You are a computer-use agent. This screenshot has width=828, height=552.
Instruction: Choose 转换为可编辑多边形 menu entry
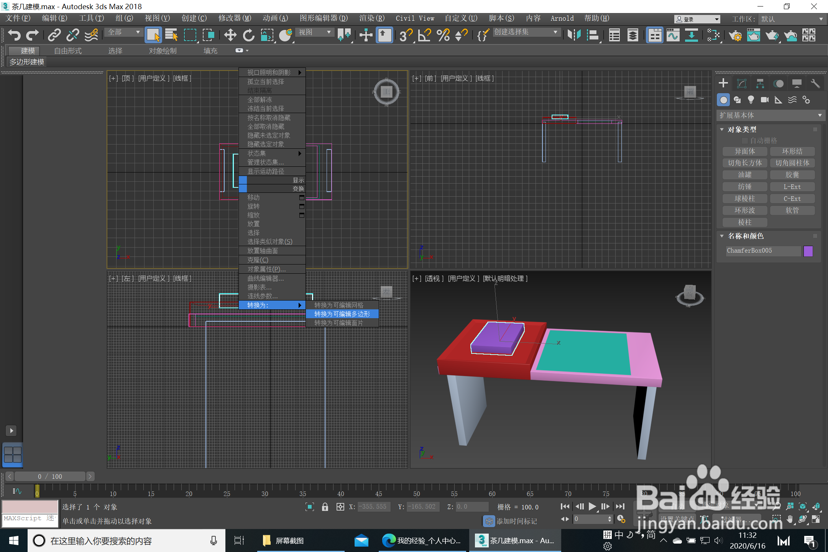[342, 314]
